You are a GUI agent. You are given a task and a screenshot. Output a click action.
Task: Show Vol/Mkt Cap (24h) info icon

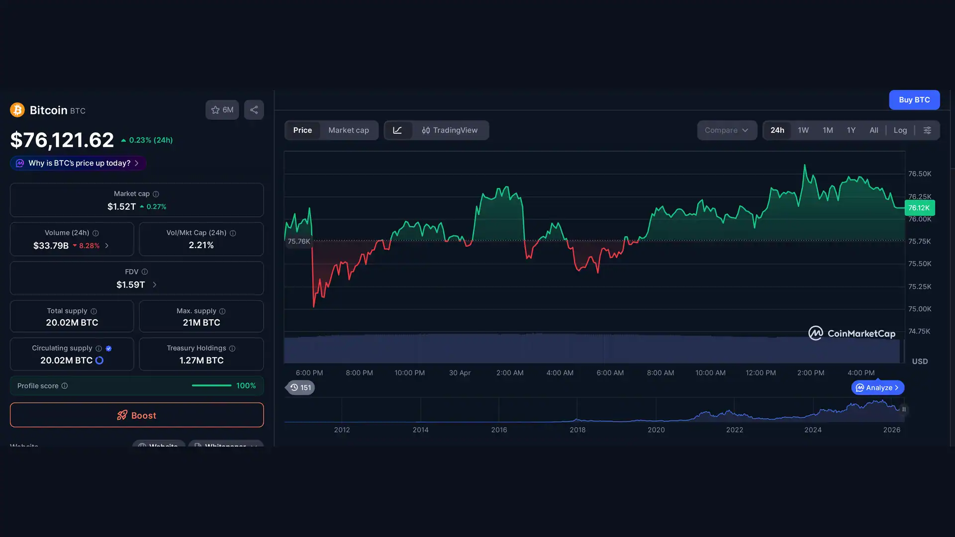click(233, 233)
